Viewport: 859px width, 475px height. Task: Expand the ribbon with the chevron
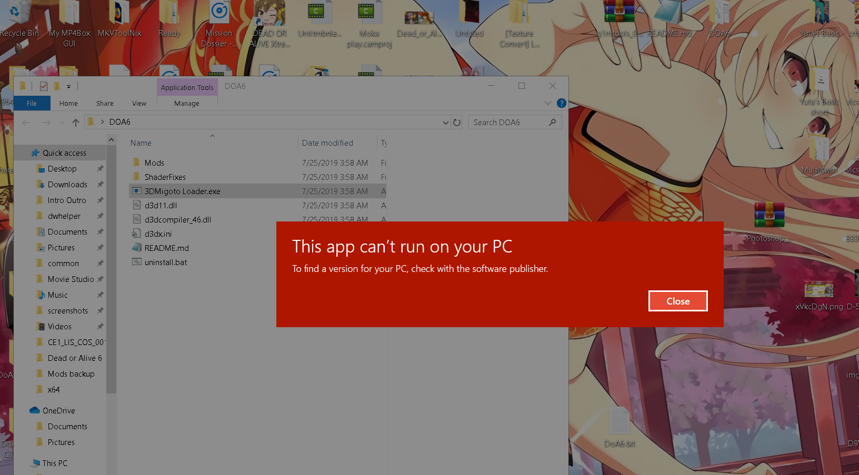click(x=548, y=103)
